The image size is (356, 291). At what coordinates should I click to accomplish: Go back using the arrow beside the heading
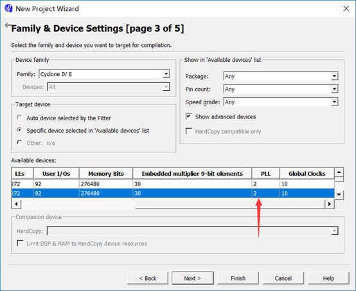(8, 25)
